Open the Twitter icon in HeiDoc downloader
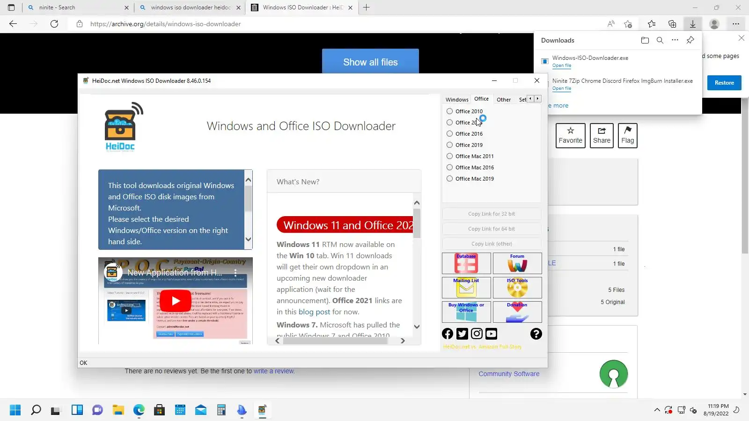Image resolution: width=749 pixels, height=421 pixels. [x=462, y=334]
